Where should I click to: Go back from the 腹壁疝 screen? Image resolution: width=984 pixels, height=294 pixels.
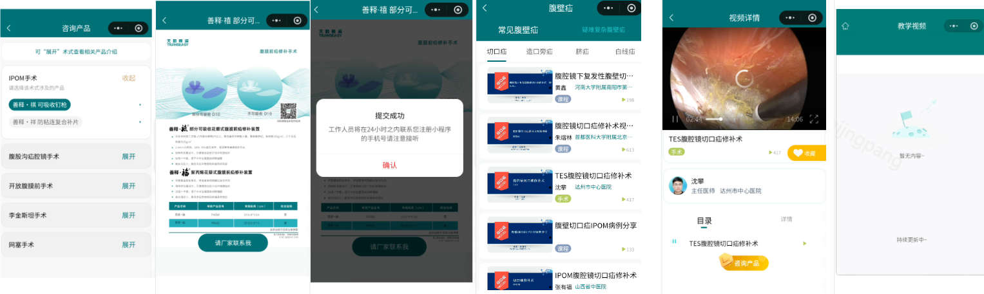point(485,8)
